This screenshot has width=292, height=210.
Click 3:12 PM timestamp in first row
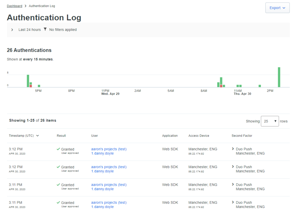point(16,149)
